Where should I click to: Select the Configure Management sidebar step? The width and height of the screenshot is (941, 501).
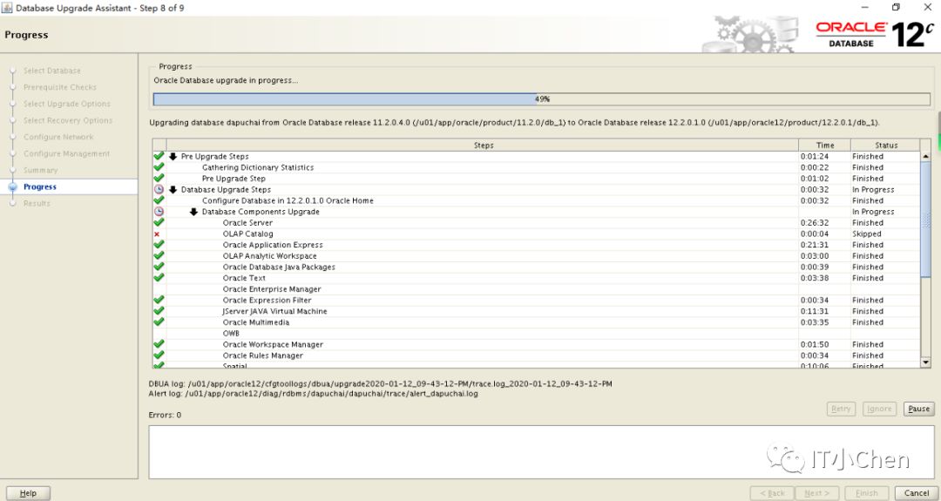(66, 153)
